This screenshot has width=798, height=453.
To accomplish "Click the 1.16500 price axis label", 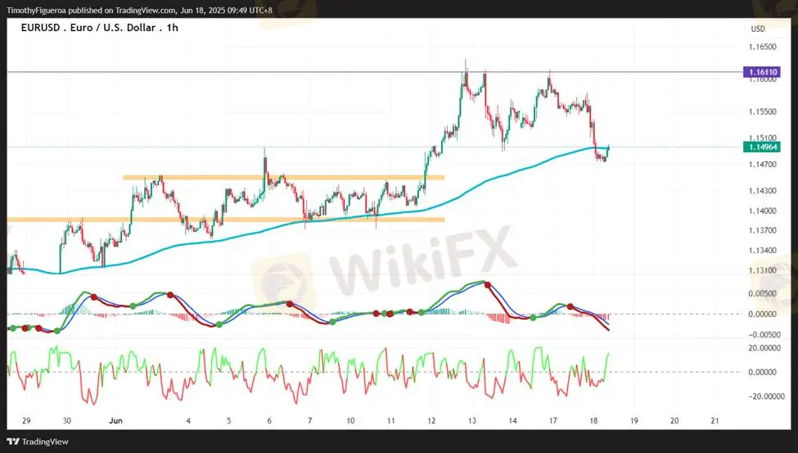I will [762, 47].
